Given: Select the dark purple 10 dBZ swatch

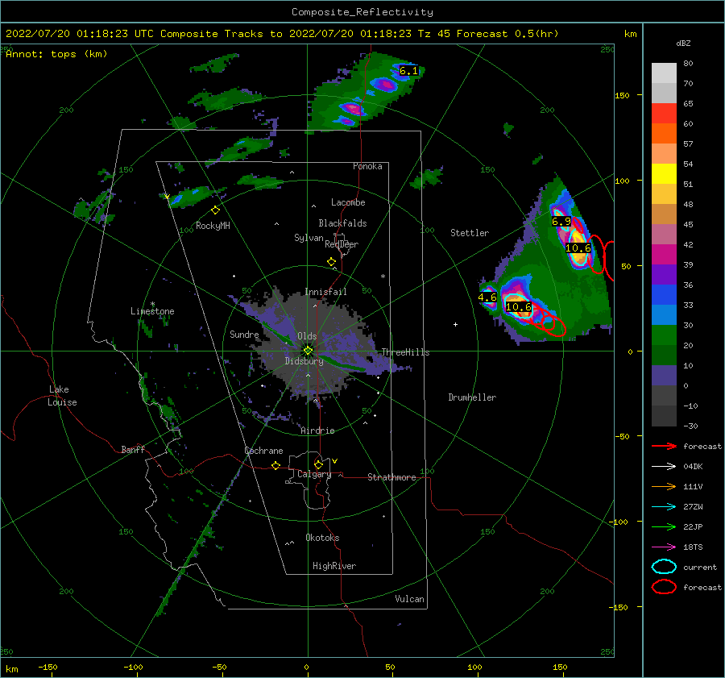Looking at the screenshot, I should point(664,376).
